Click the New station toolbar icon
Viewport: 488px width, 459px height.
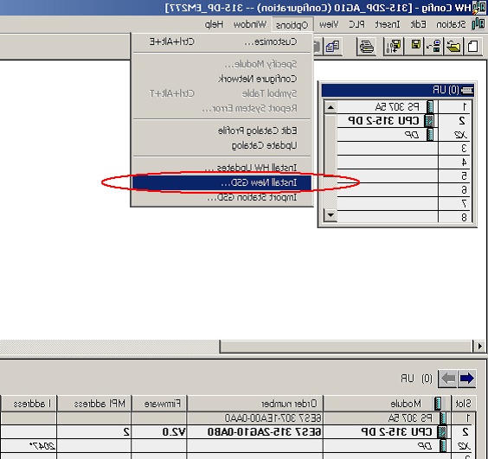(x=473, y=47)
